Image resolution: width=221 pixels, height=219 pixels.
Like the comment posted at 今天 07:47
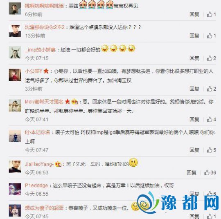click(x=212, y=150)
